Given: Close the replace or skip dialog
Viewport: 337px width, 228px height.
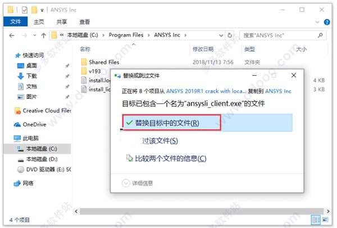Looking at the screenshot, I should 294,75.
